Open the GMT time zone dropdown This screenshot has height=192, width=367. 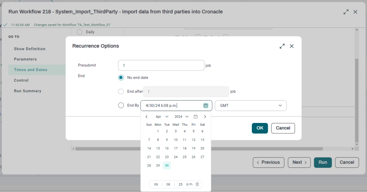click(250, 106)
